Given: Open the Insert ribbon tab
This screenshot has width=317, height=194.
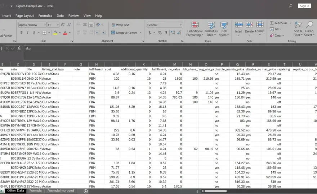Looking at the screenshot, I should point(7,15).
